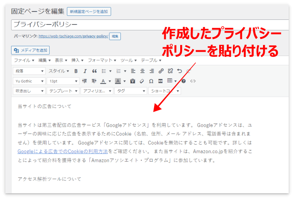Image resolution: width=294 pixels, height=199 pixels.
Task: Remove link with unlink icon
Action: [x=170, y=71]
